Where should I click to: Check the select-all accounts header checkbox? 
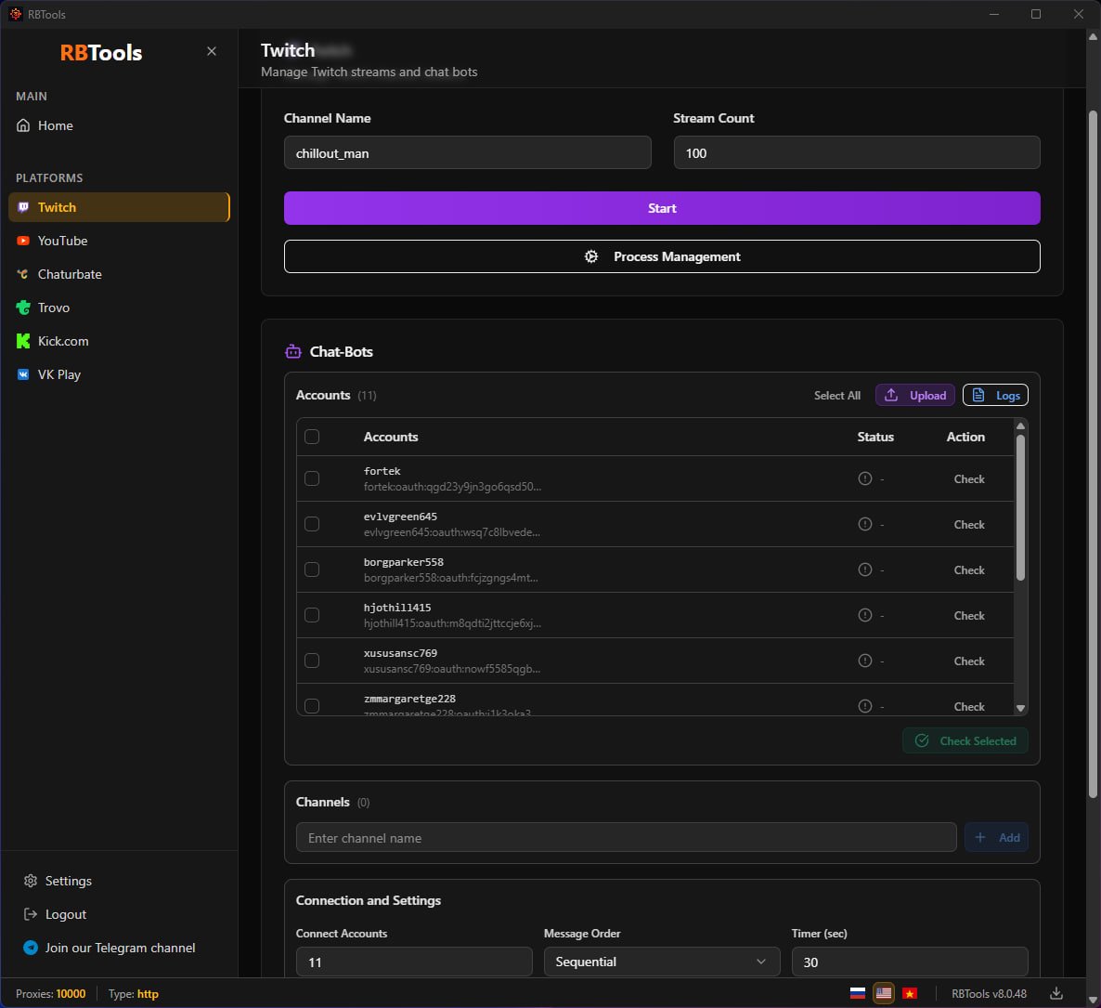pyautogui.click(x=312, y=437)
